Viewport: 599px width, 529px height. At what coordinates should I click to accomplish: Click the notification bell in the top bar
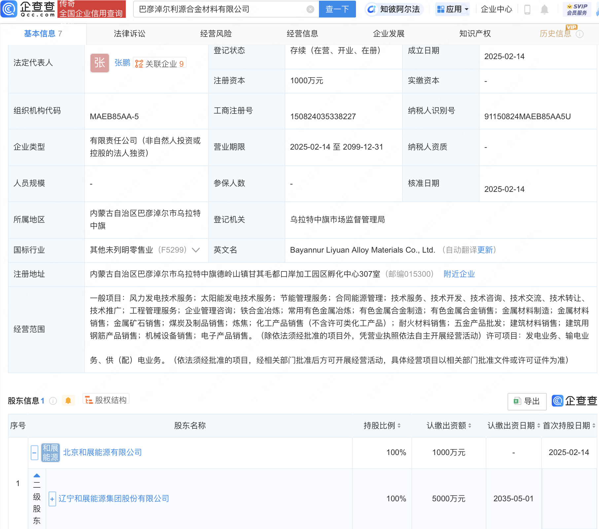click(x=545, y=9)
